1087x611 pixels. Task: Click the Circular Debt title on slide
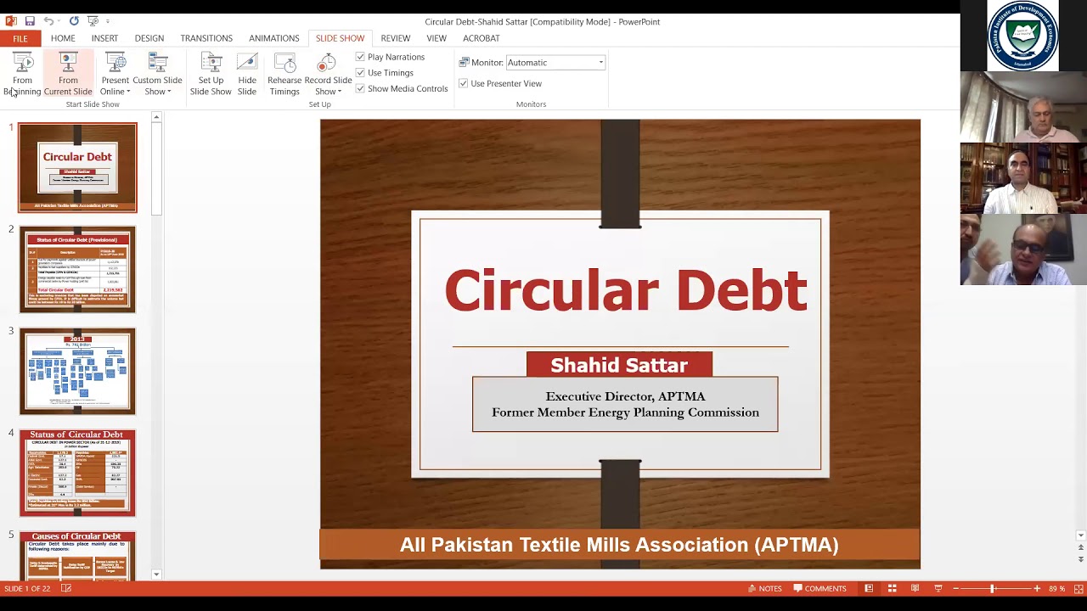pyautogui.click(x=625, y=290)
